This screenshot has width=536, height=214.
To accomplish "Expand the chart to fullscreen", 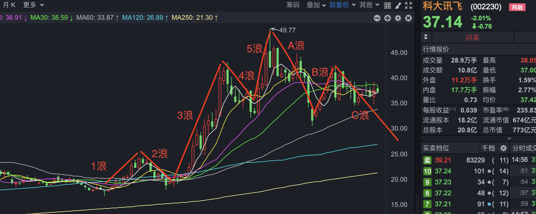I will tap(408, 5).
